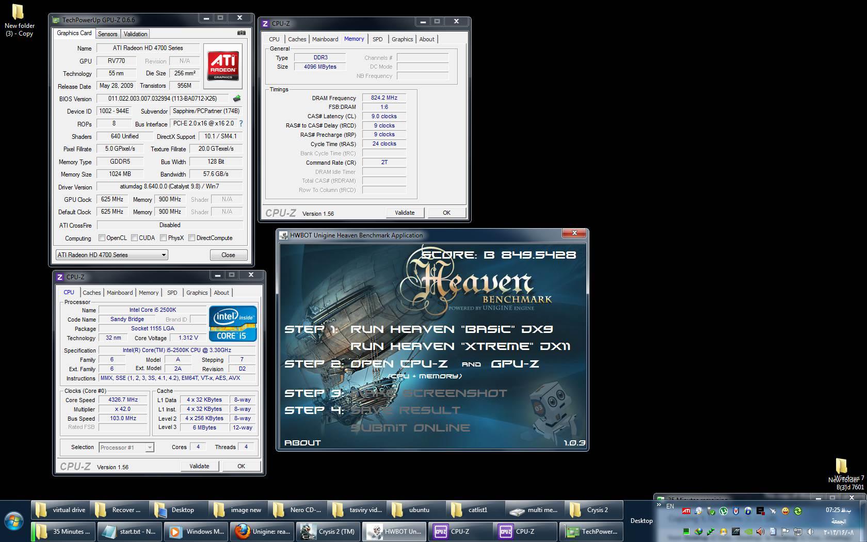Click the BIOS save chip icon in GPU-Z

point(237,98)
